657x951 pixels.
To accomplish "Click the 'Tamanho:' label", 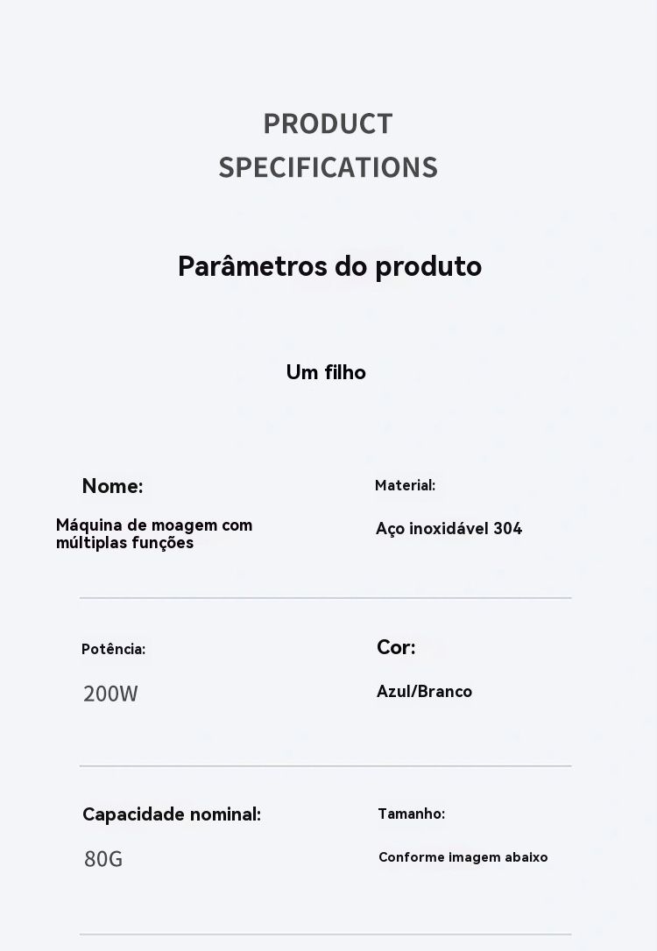I will click(411, 814).
